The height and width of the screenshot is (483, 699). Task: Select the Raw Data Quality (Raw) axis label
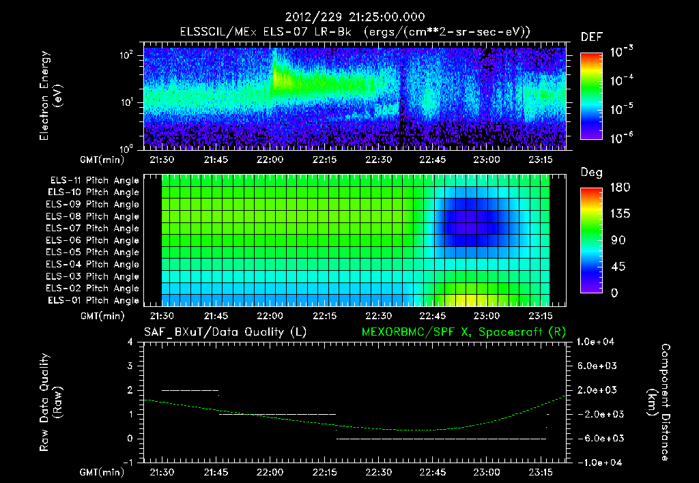51,402
